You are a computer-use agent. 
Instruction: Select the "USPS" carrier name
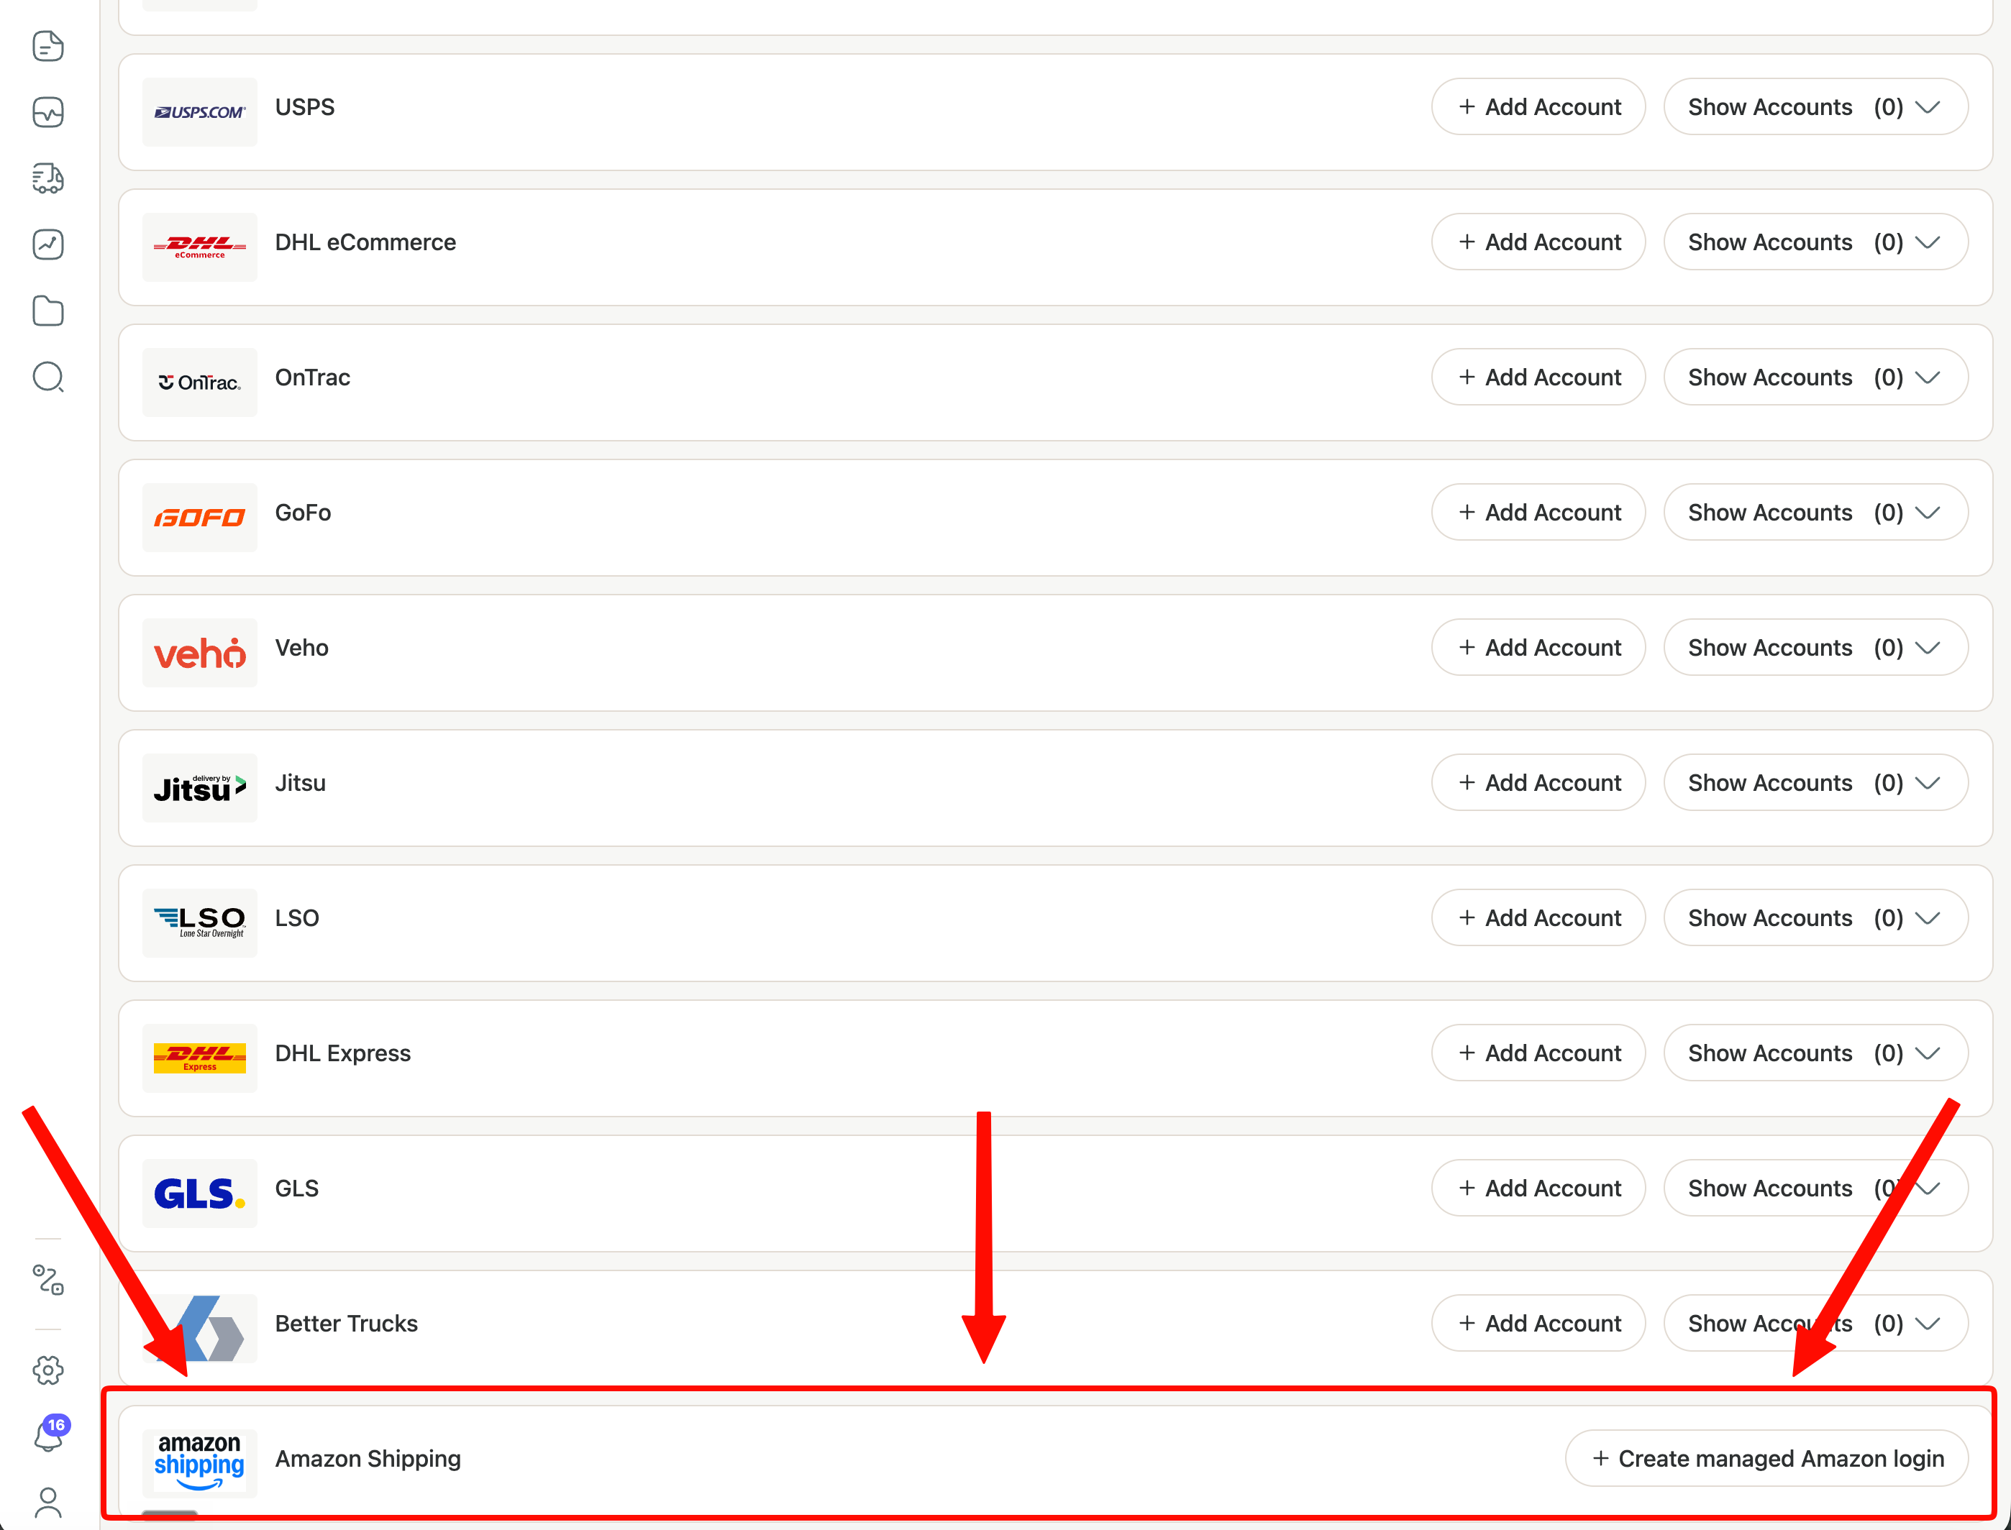305,107
